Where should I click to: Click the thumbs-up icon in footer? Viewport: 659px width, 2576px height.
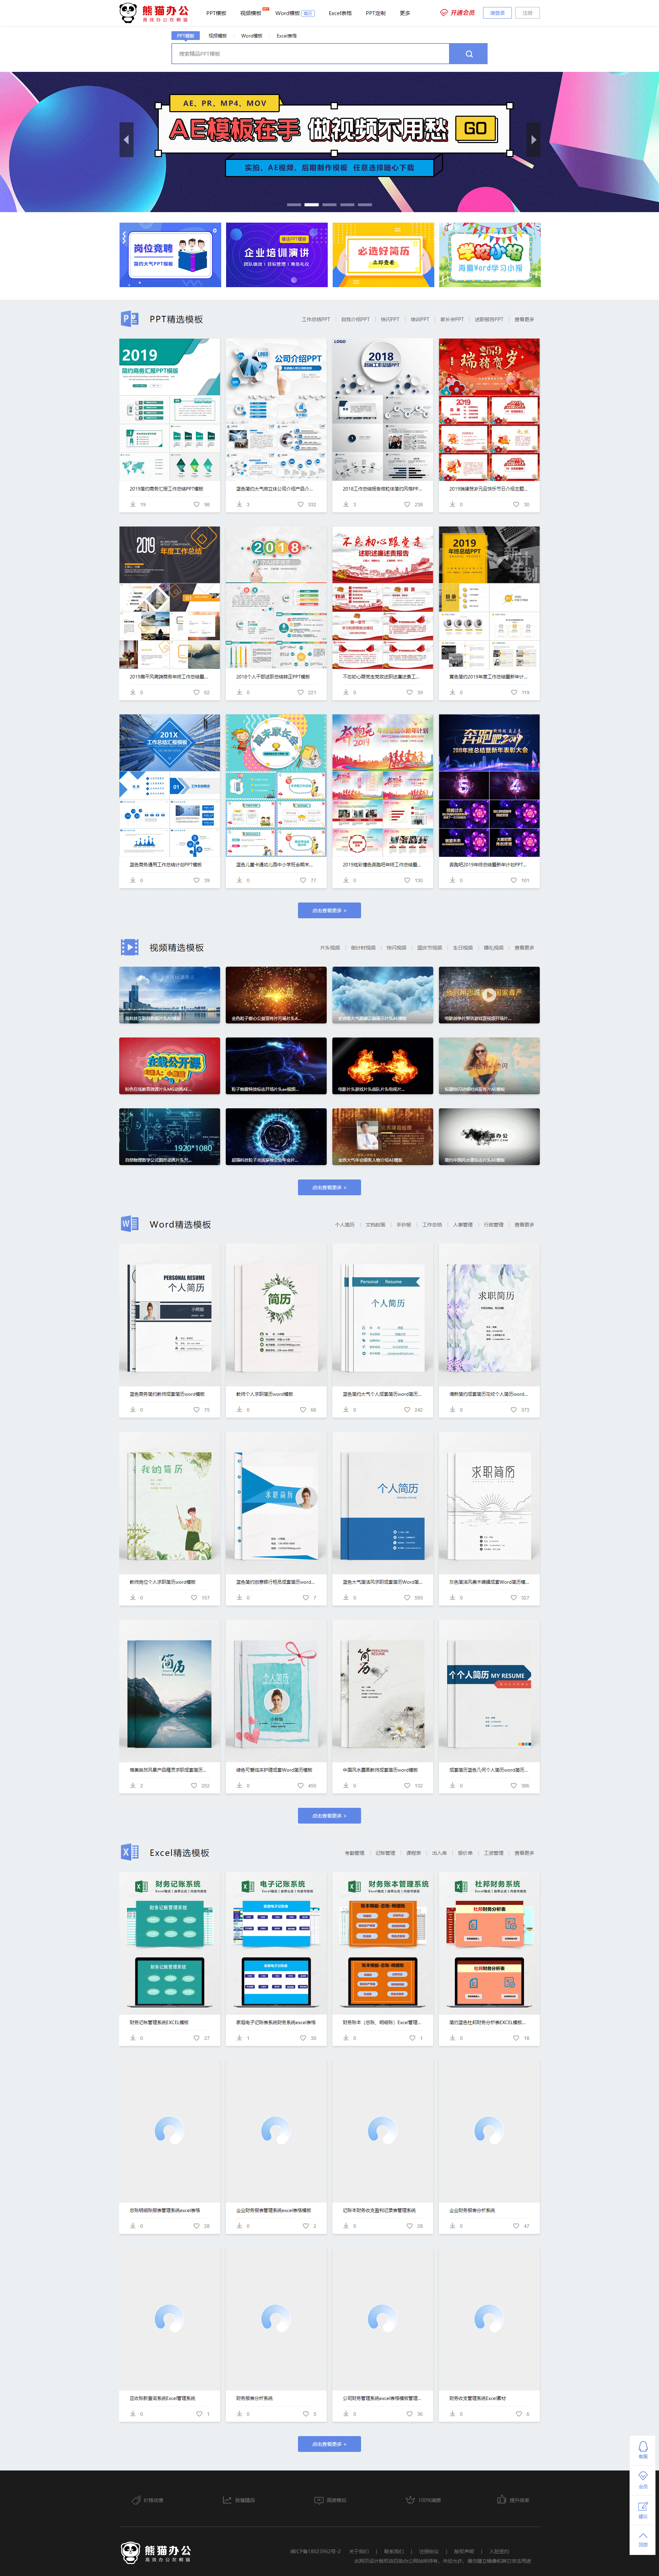pos(502,2499)
